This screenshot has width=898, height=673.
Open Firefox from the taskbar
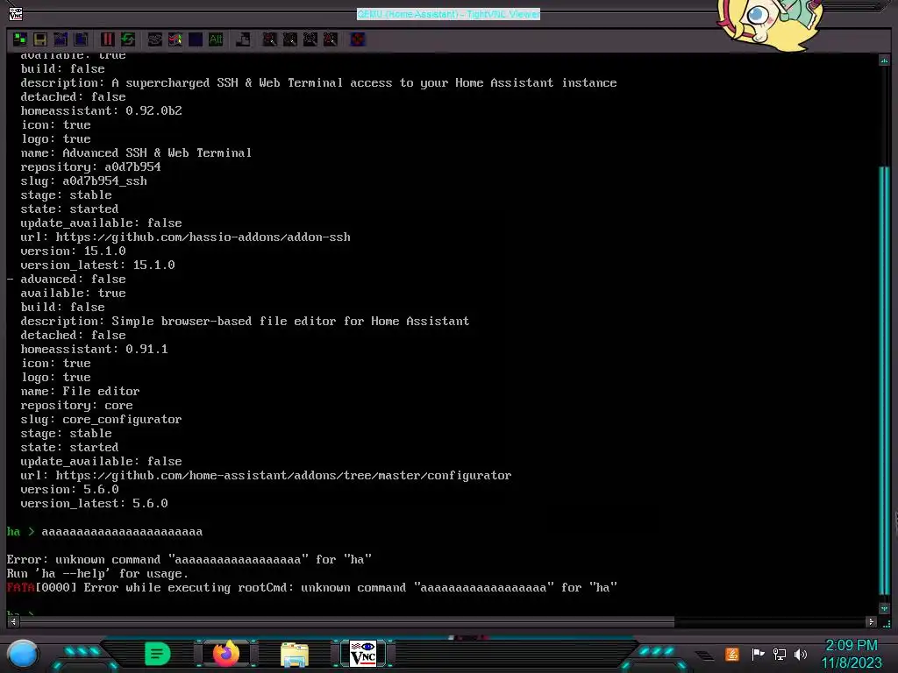pyautogui.click(x=226, y=654)
